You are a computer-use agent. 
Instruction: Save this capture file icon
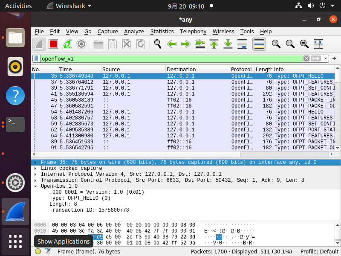click(113, 44)
